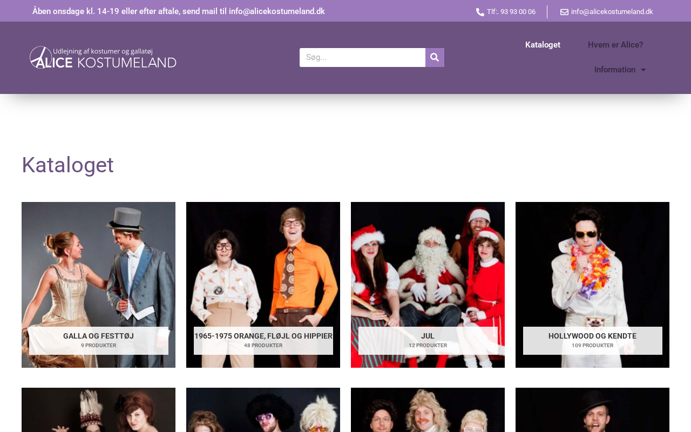Go to Hvem er Alice? page
This screenshot has height=432, width=691.
pos(615,45)
